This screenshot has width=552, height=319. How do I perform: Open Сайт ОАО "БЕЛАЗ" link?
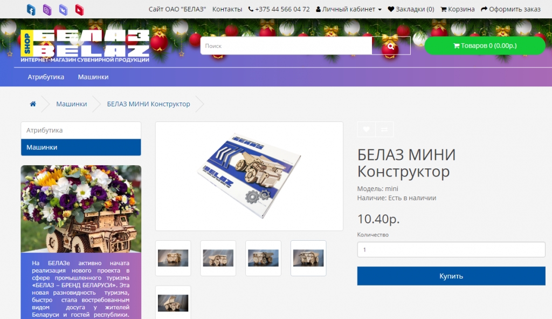point(177,9)
